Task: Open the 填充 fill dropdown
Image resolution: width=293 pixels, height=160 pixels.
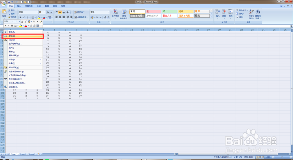Action: (x=240, y=14)
